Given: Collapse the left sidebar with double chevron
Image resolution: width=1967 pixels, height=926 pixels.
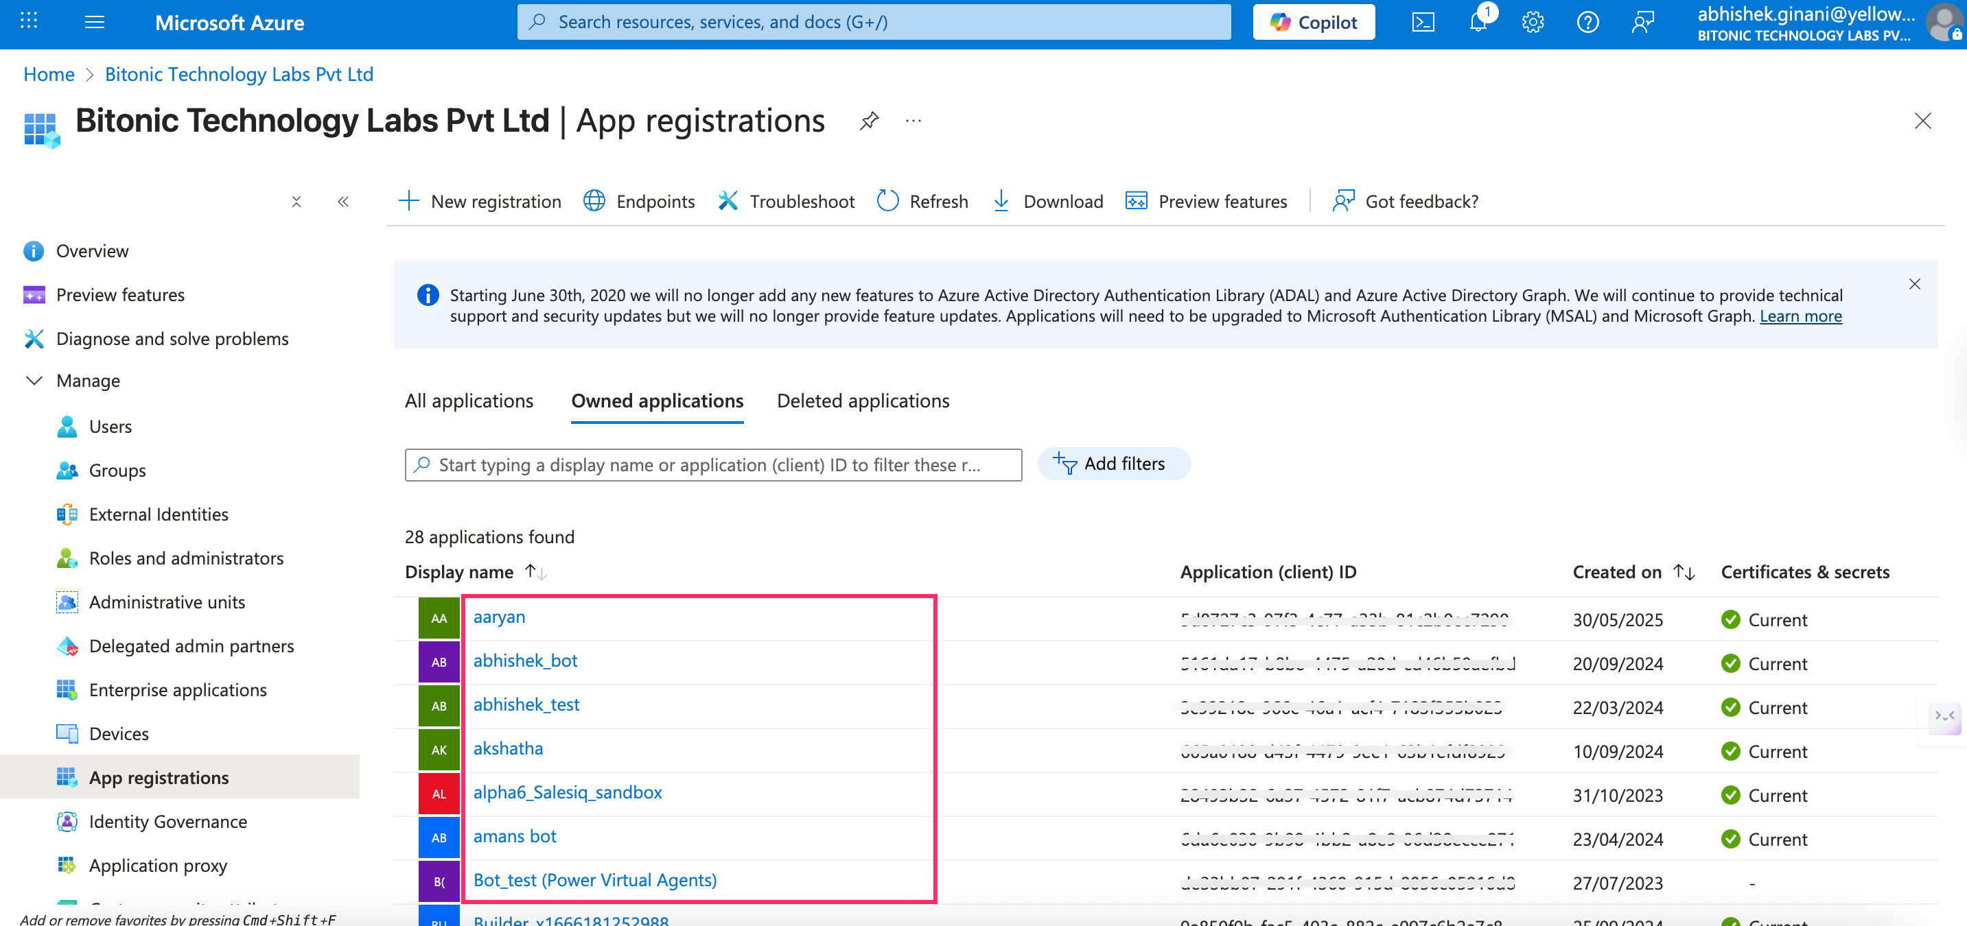Looking at the screenshot, I should pyautogui.click(x=343, y=202).
